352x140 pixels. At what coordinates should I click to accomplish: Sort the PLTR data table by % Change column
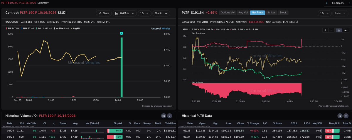pos(253,123)
